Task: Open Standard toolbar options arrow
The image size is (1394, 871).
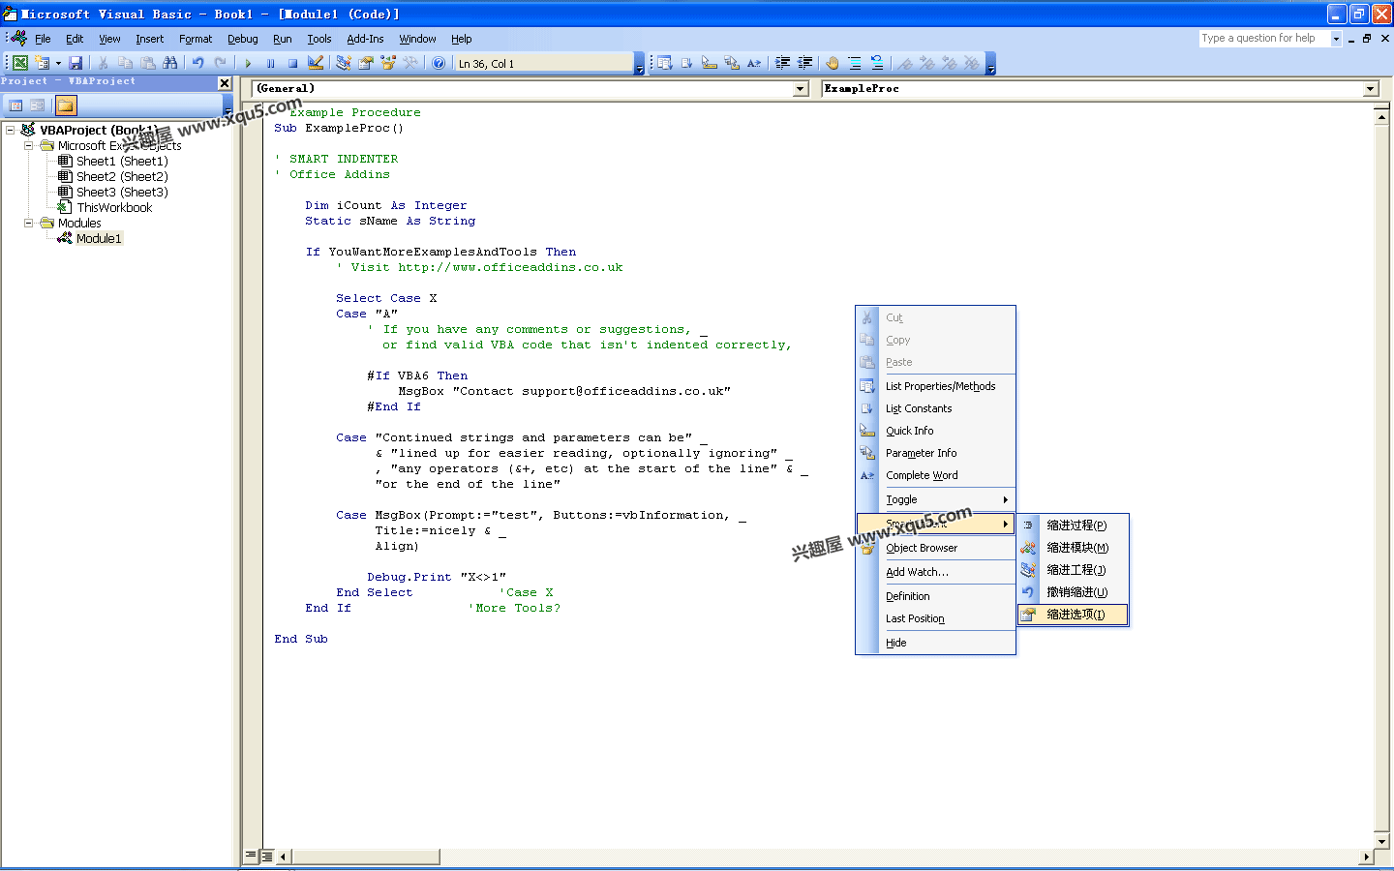Action: [639, 64]
